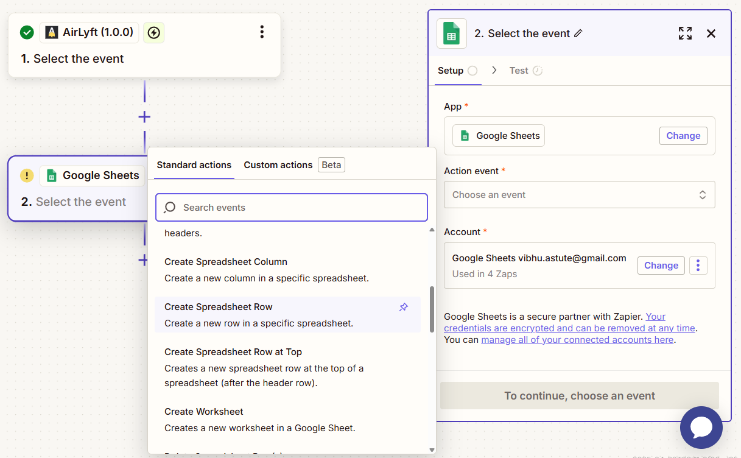Click the scrollbar down arrow in events list
Screen dimensions: 741x458
click(432, 449)
